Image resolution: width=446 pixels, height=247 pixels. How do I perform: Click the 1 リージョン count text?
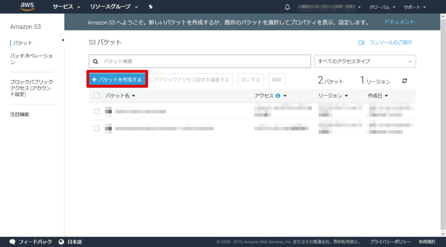[375, 80]
